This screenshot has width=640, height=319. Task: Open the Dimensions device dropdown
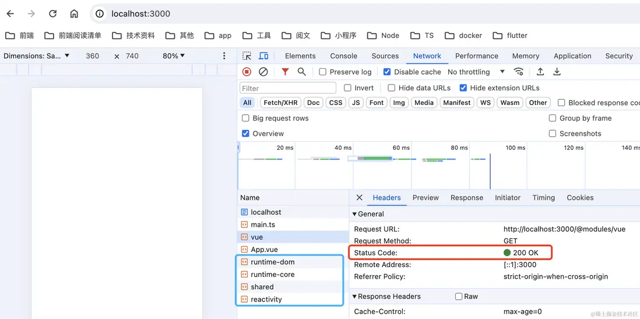point(37,56)
